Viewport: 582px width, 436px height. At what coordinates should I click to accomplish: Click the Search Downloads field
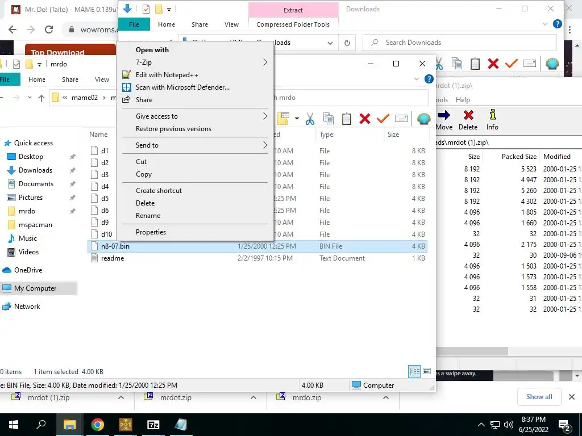(x=460, y=43)
